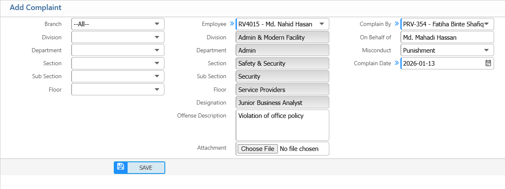This screenshot has height=189, width=505.
Task: Click the double-arrow icon beside Employee
Action: tap(232, 24)
